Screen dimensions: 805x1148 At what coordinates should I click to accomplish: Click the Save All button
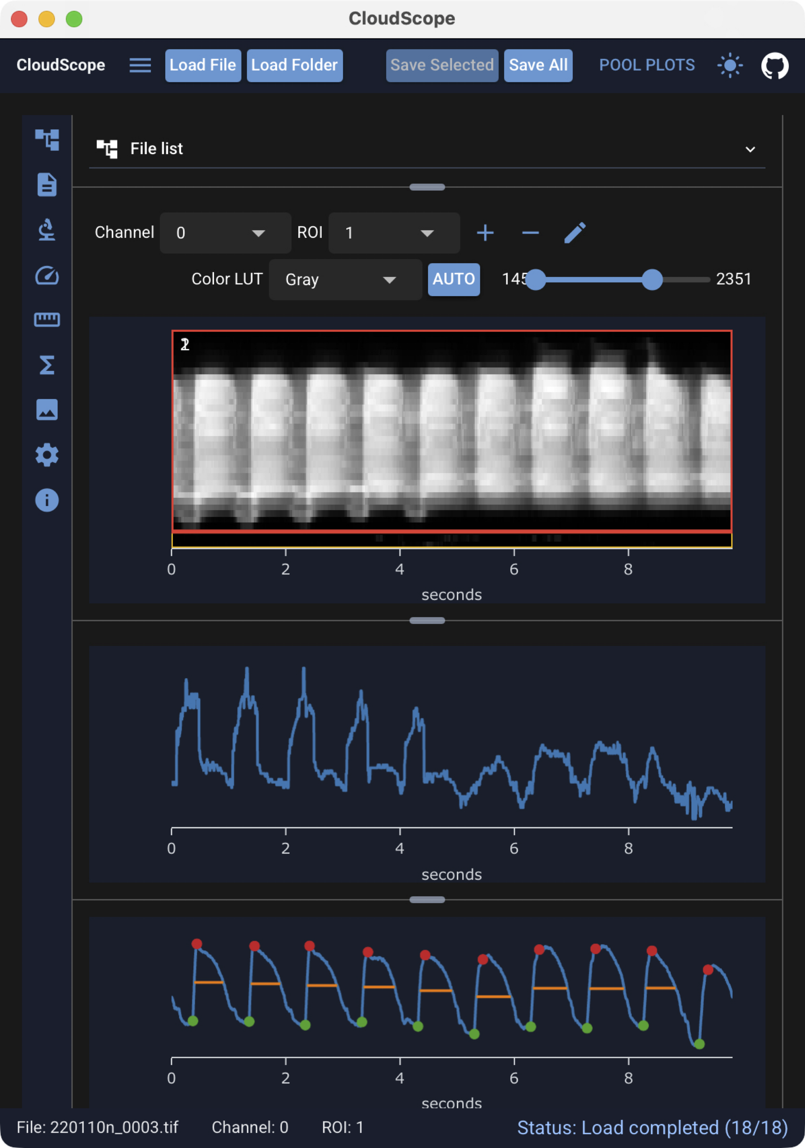pyautogui.click(x=538, y=66)
